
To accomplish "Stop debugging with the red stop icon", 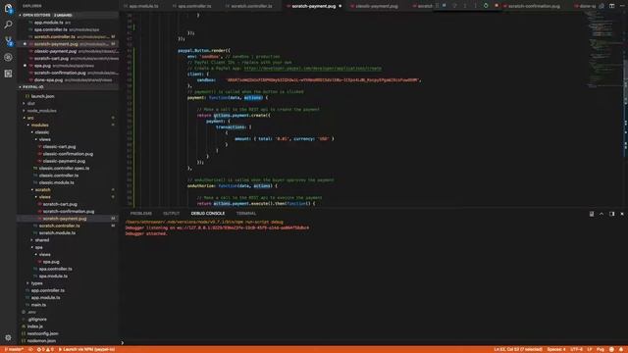I will click(497, 6).
